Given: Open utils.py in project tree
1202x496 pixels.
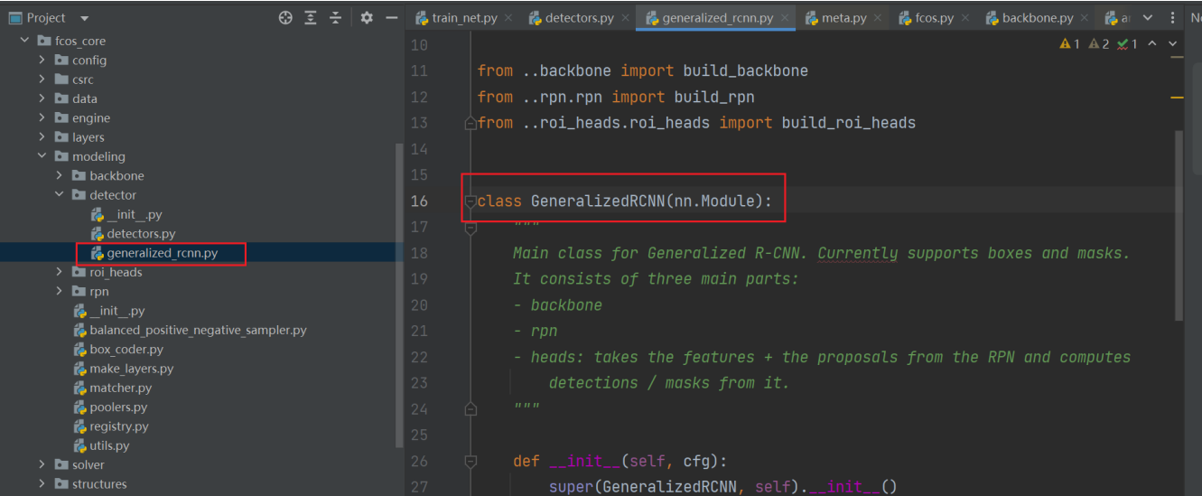Looking at the screenshot, I should (x=101, y=445).
